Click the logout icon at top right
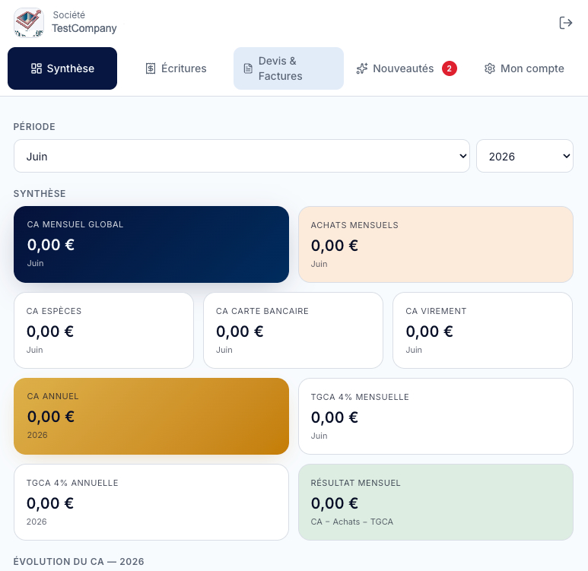 point(565,23)
